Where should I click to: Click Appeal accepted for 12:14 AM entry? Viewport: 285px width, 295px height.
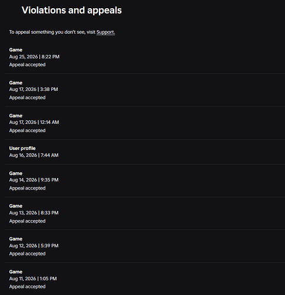point(27,130)
